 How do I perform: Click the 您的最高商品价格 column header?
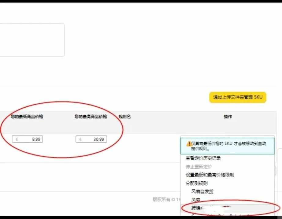point(91,117)
